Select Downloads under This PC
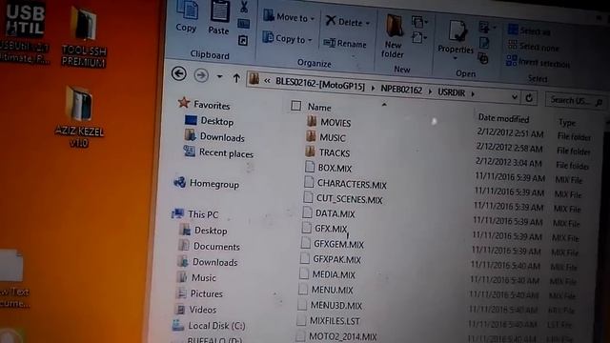610x343 pixels. 214,262
